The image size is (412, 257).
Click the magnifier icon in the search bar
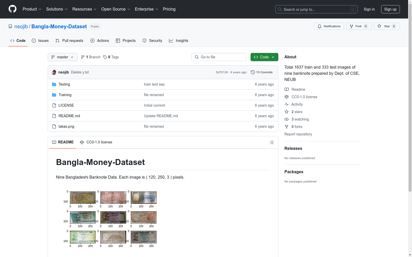280,9
